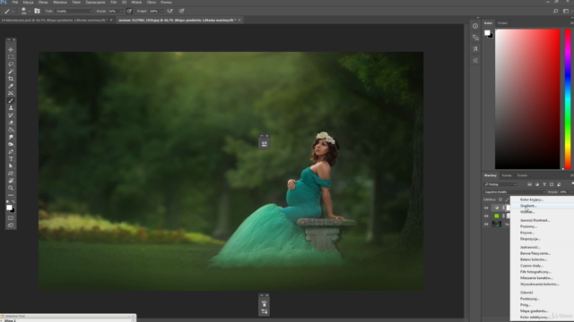Select the Type tool
Screen dimensions: 574x322
tap(11, 159)
